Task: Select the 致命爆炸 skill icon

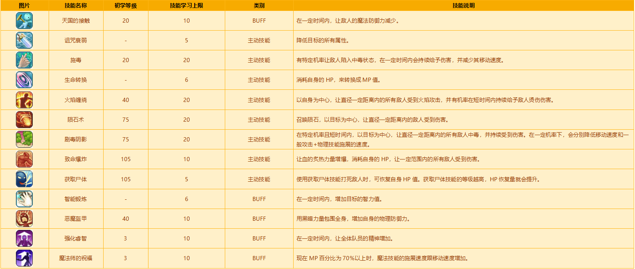Action: [24, 159]
